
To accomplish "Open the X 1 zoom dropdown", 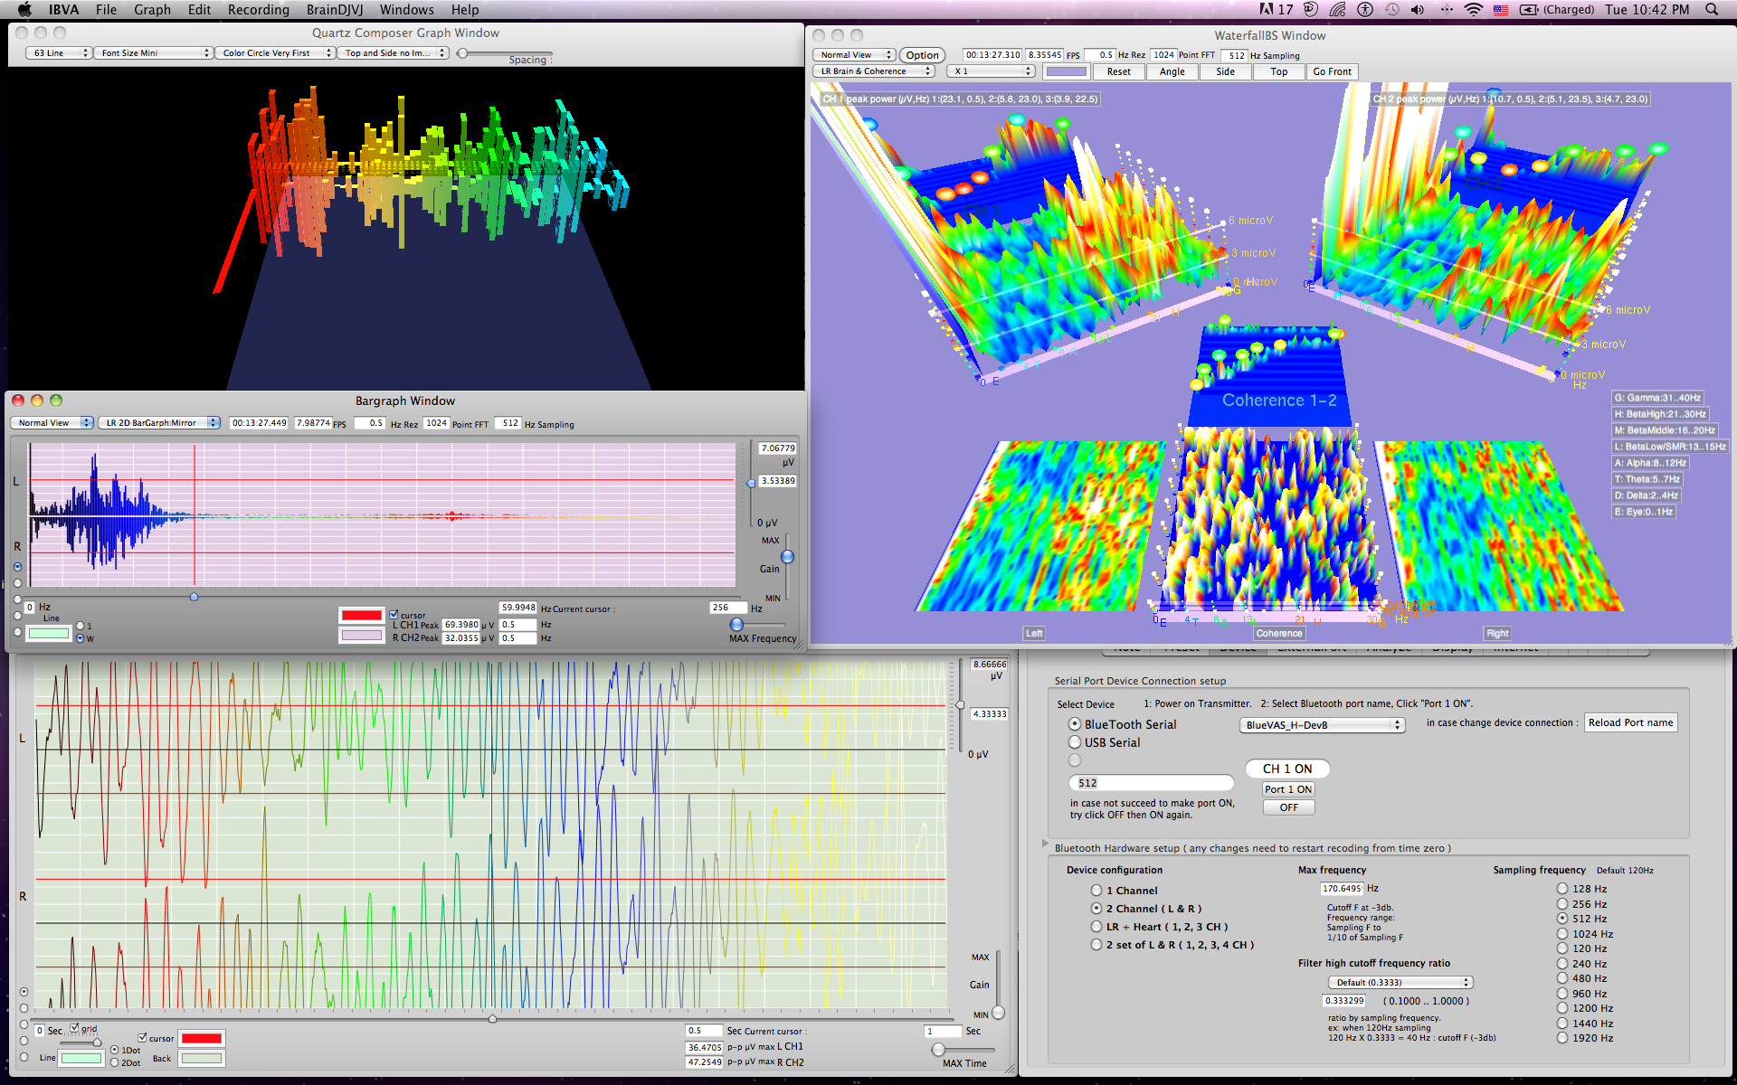I will (991, 71).
